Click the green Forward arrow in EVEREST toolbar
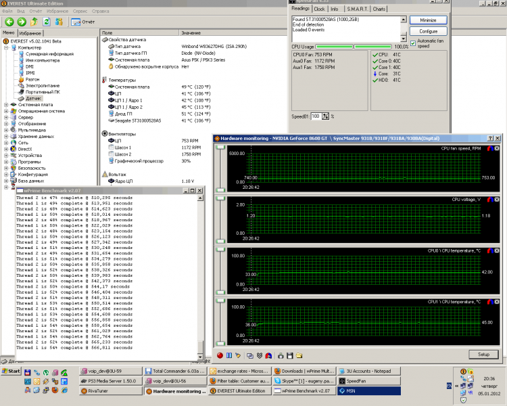Image resolution: width=507 pixels, height=406 pixels. click(22, 22)
